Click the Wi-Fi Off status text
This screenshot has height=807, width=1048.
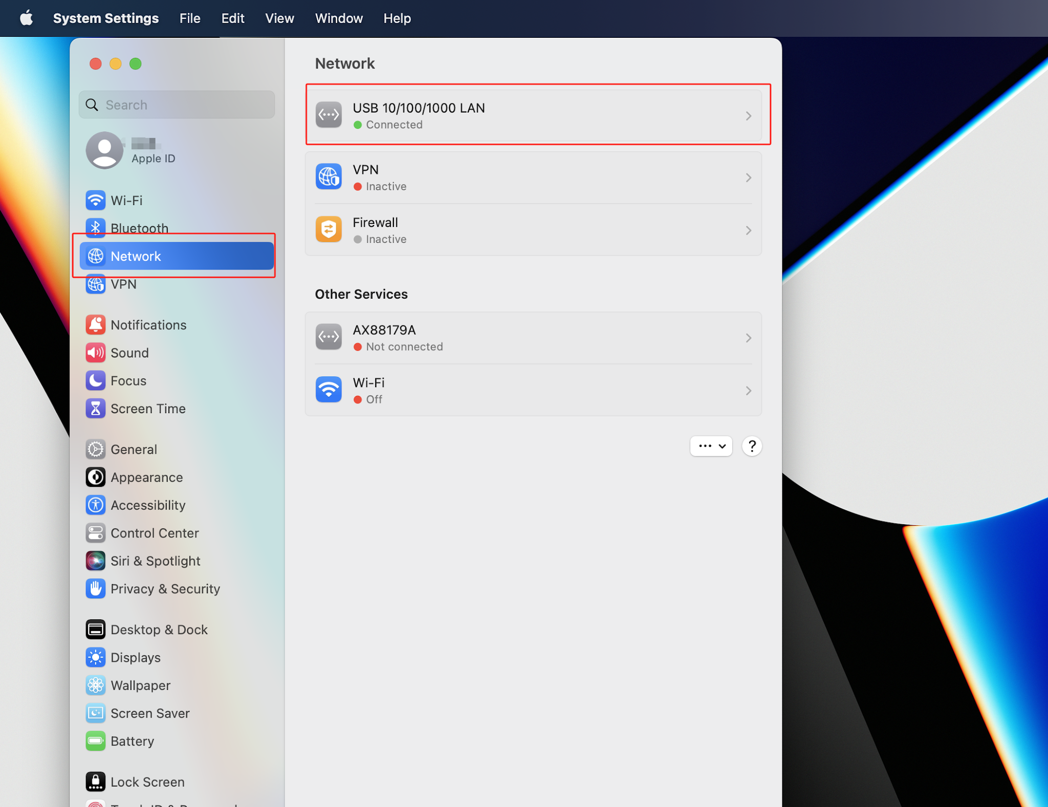[374, 399]
